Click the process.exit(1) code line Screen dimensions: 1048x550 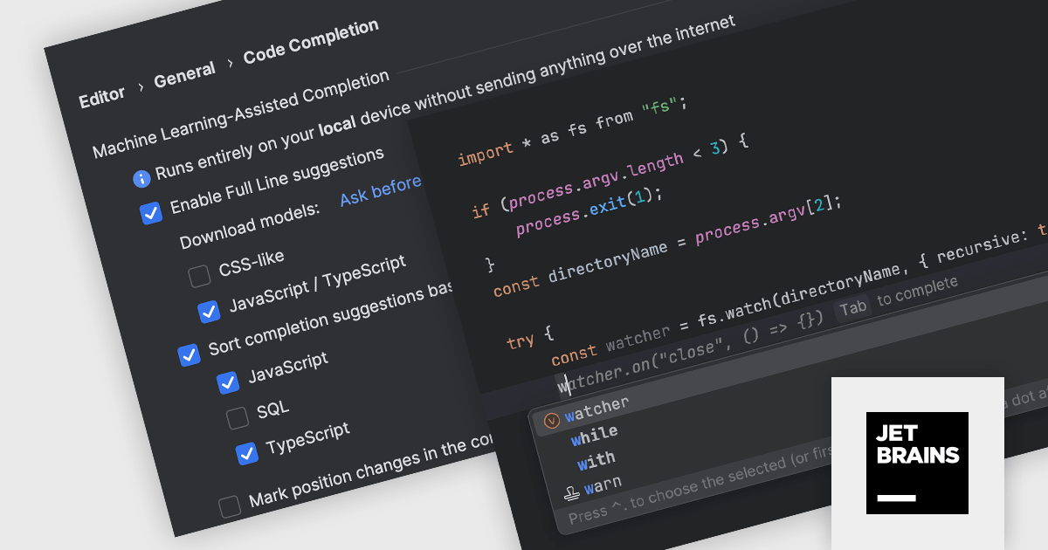point(590,209)
